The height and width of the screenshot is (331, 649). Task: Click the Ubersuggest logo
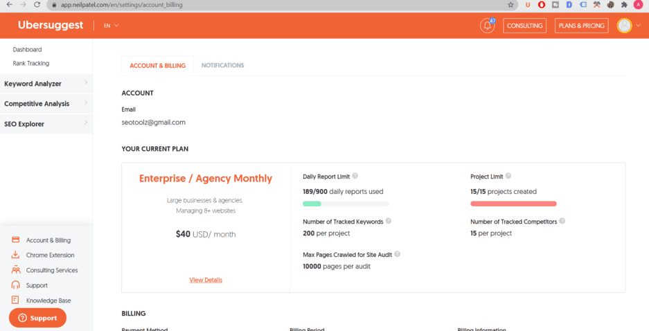[51, 25]
